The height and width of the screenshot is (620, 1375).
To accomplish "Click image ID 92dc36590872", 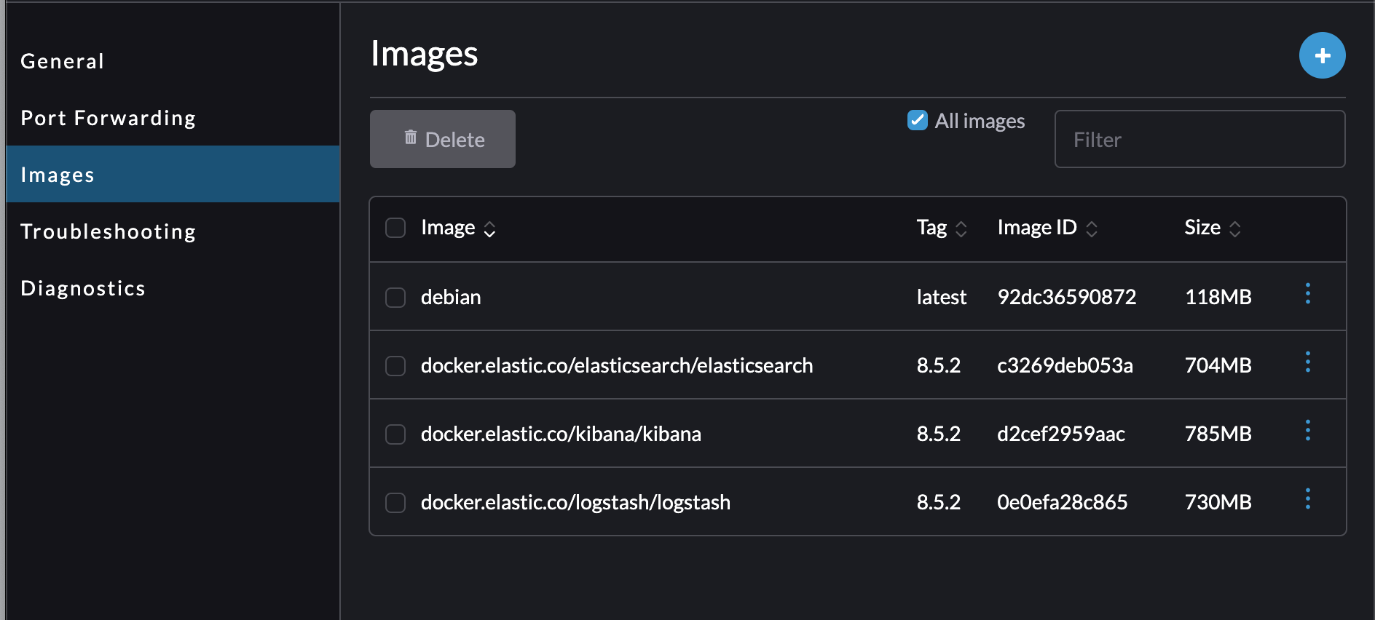I will [1067, 297].
